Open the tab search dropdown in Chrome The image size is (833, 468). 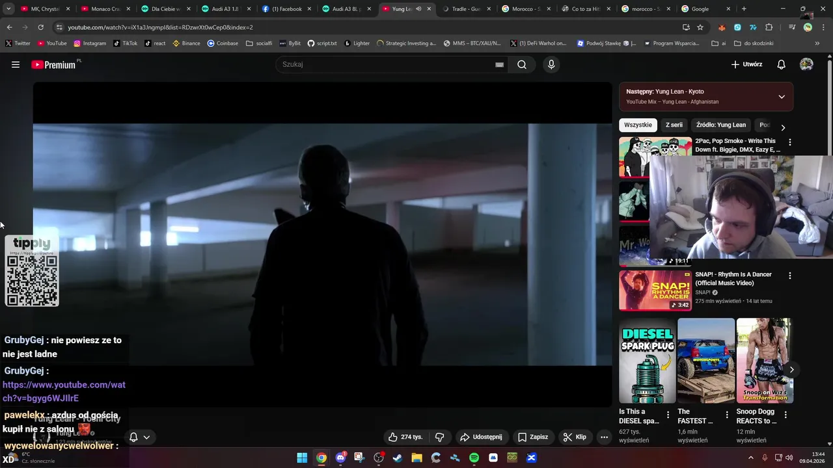point(8,9)
